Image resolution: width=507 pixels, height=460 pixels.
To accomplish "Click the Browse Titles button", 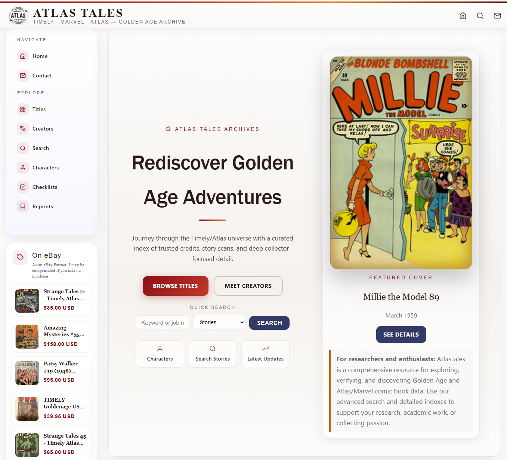I will click(175, 286).
